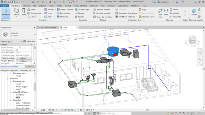Image resolution: width=205 pixels, height=115 pixels.
Task: Collapse the Vistas 3D (3D View) node
Action: coord(11,92)
